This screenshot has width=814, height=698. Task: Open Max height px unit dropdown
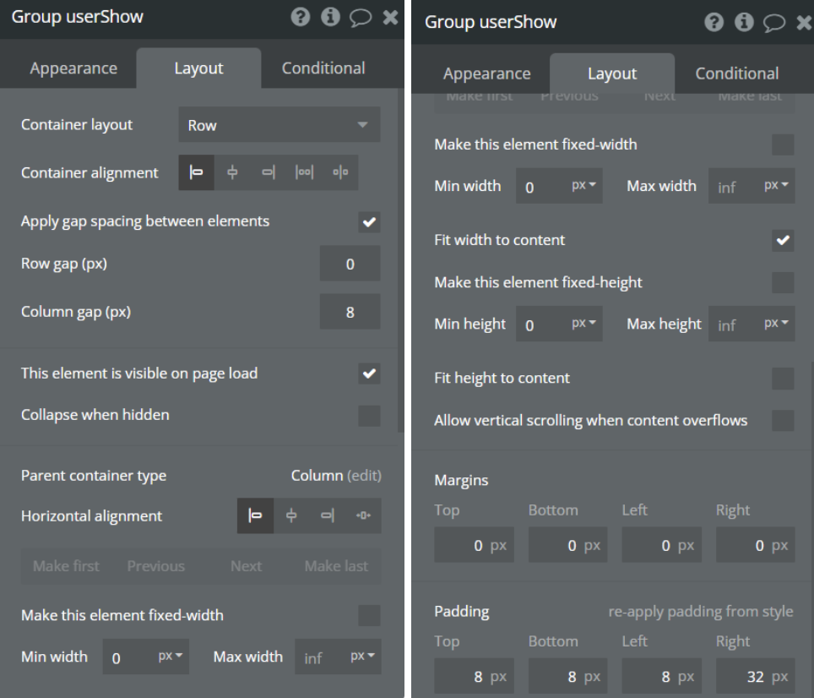[776, 324]
